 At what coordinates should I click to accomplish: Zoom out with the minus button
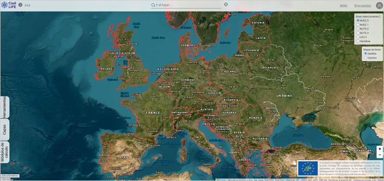pos(379,155)
